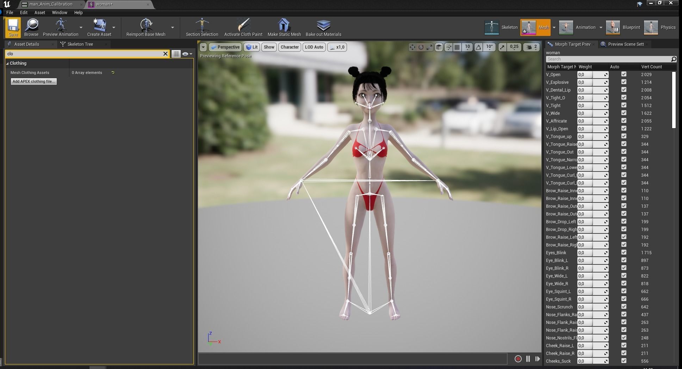Open Create Asset dropdown arrow
682x369 pixels.
(114, 27)
